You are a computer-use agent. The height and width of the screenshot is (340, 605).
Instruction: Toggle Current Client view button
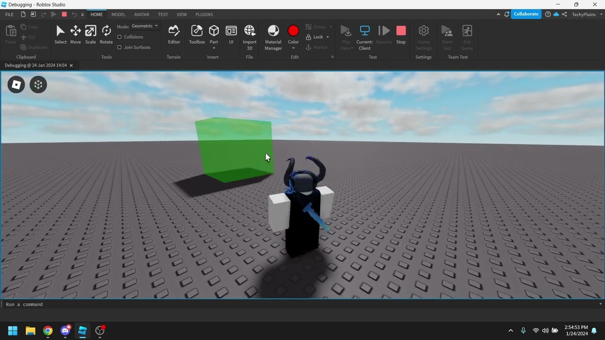point(364,37)
